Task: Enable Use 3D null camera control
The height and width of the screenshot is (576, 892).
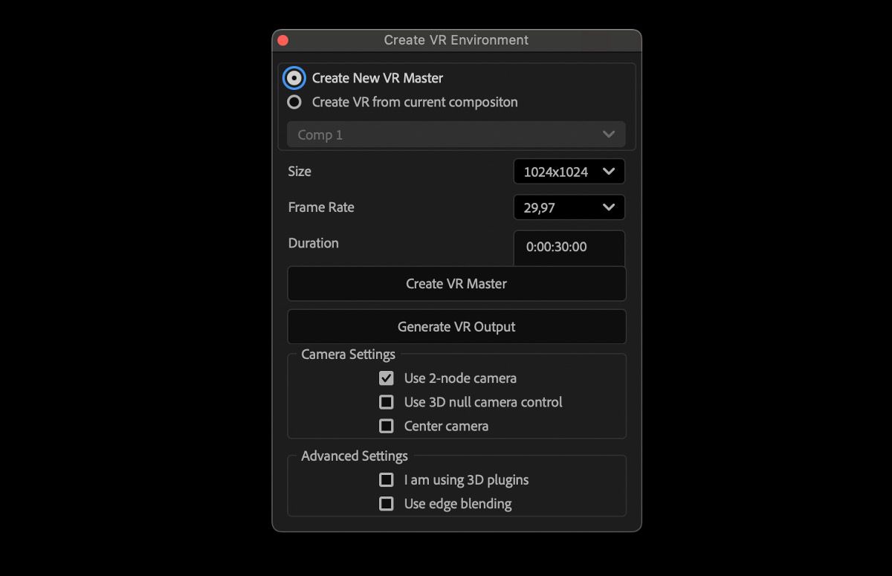Action: [x=387, y=402]
